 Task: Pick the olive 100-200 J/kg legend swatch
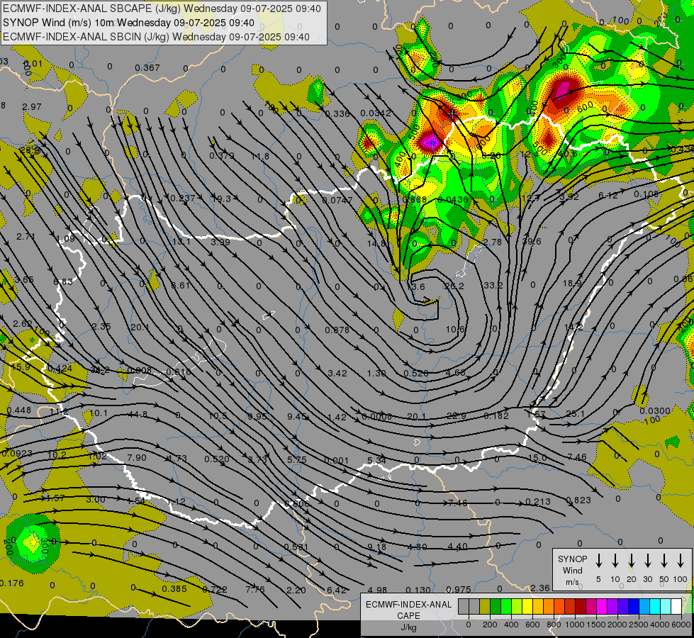click(x=485, y=607)
